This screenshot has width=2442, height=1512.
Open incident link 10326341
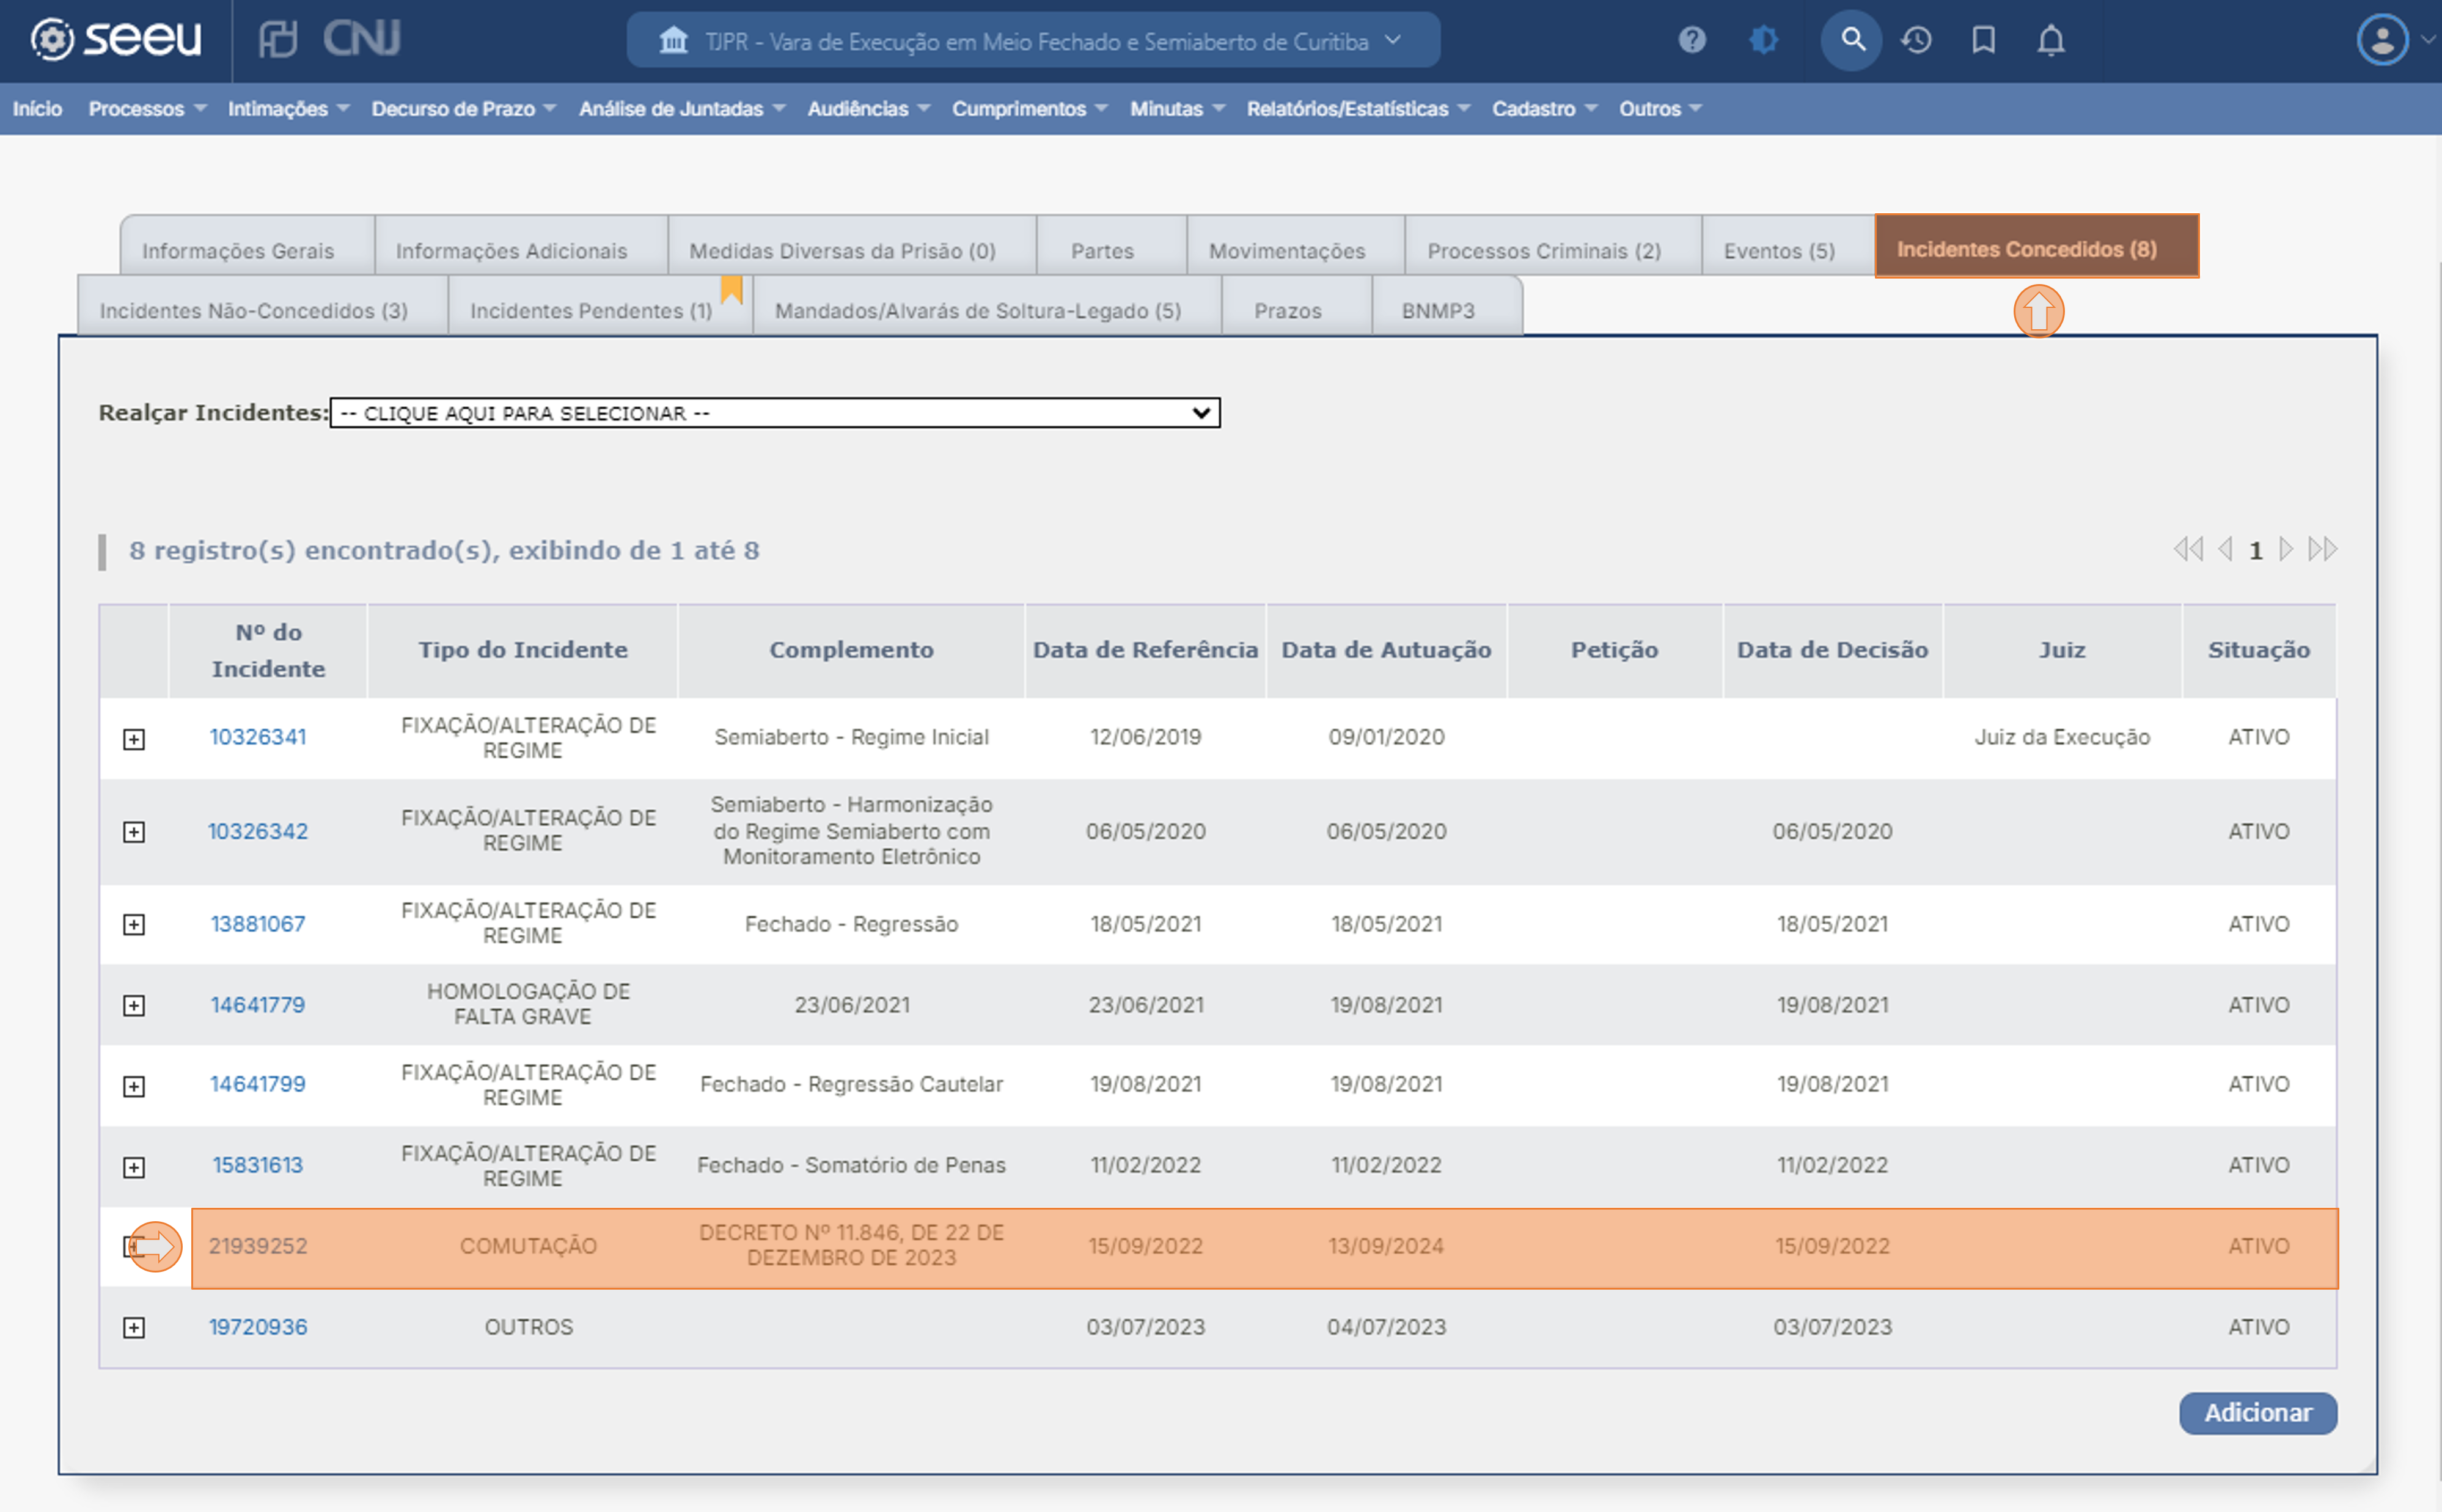point(258,737)
